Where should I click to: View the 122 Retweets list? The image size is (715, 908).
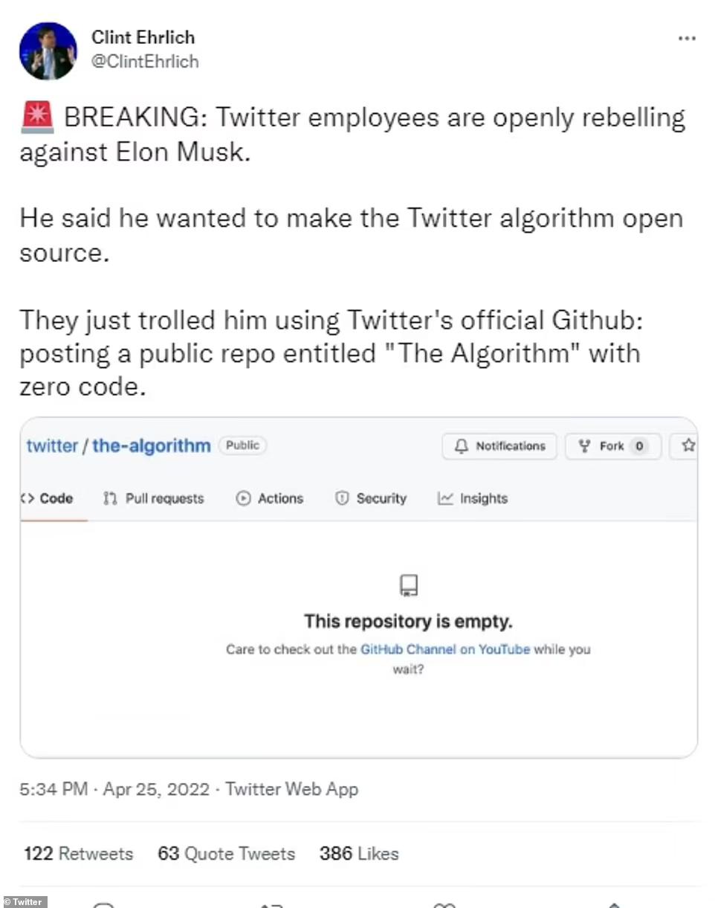click(x=78, y=854)
